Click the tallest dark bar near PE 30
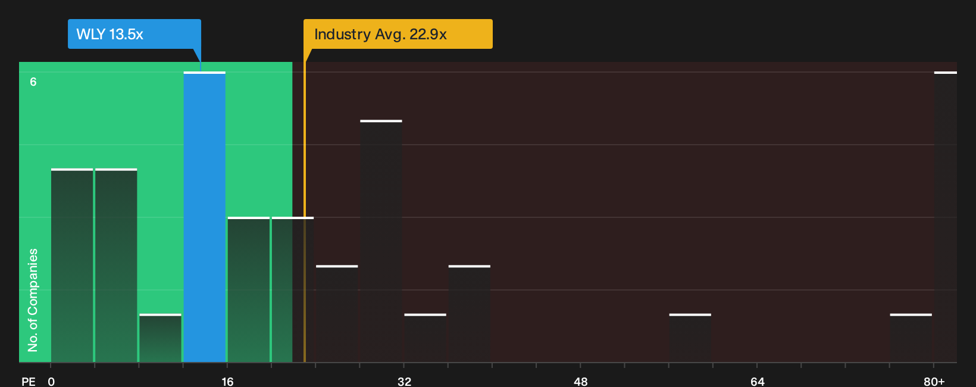The width and height of the screenshot is (976, 387). pos(381,241)
